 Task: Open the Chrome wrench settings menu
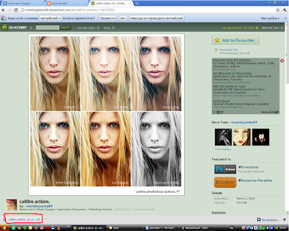point(285,10)
